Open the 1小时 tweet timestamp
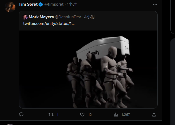175x125 pixels. pos(72,4)
